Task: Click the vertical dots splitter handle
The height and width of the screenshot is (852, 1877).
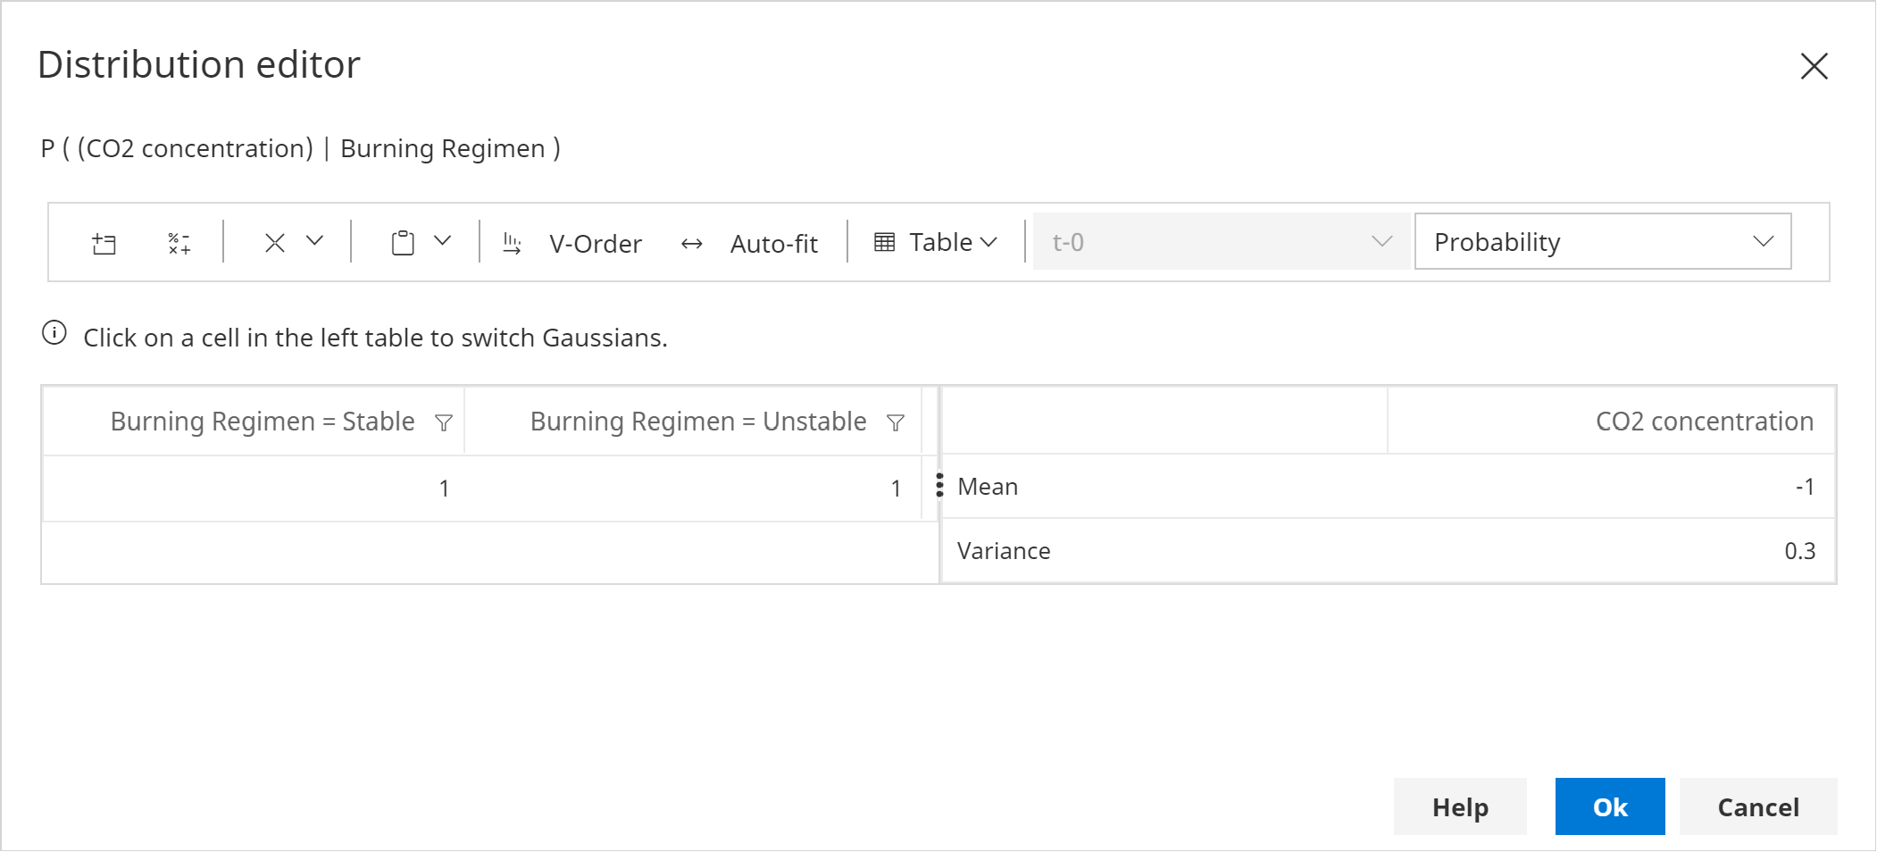Action: pyautogui.click(x=939, y=485)
